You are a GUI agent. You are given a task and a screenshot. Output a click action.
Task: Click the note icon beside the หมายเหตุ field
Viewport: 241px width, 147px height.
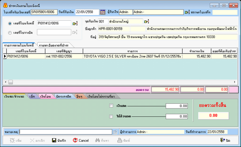point(116,132)
